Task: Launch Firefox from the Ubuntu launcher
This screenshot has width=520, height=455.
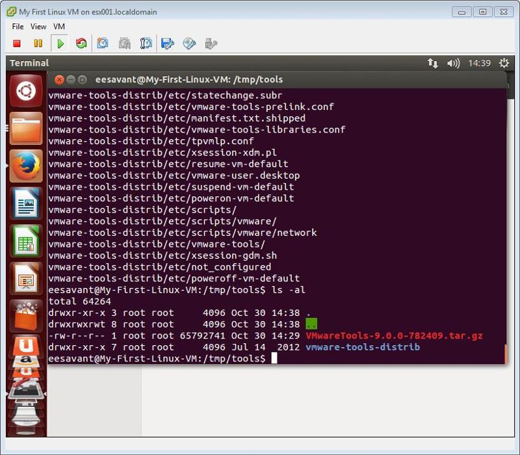Action: [26, 166]
